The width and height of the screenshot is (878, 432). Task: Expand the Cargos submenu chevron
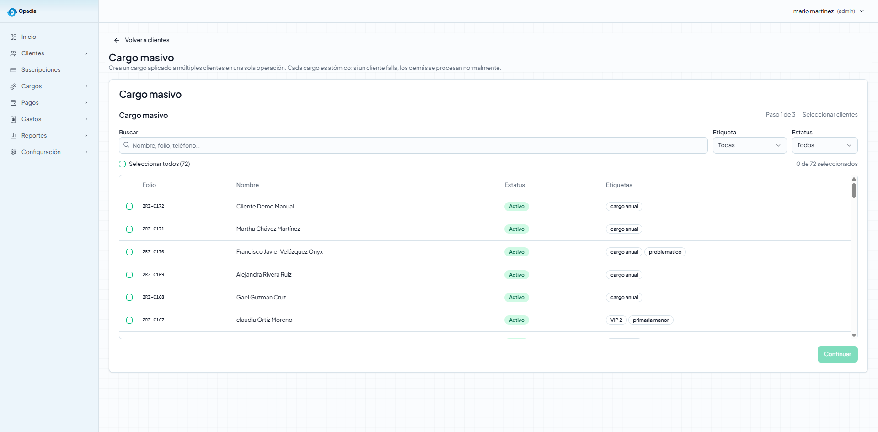[86, 86]
